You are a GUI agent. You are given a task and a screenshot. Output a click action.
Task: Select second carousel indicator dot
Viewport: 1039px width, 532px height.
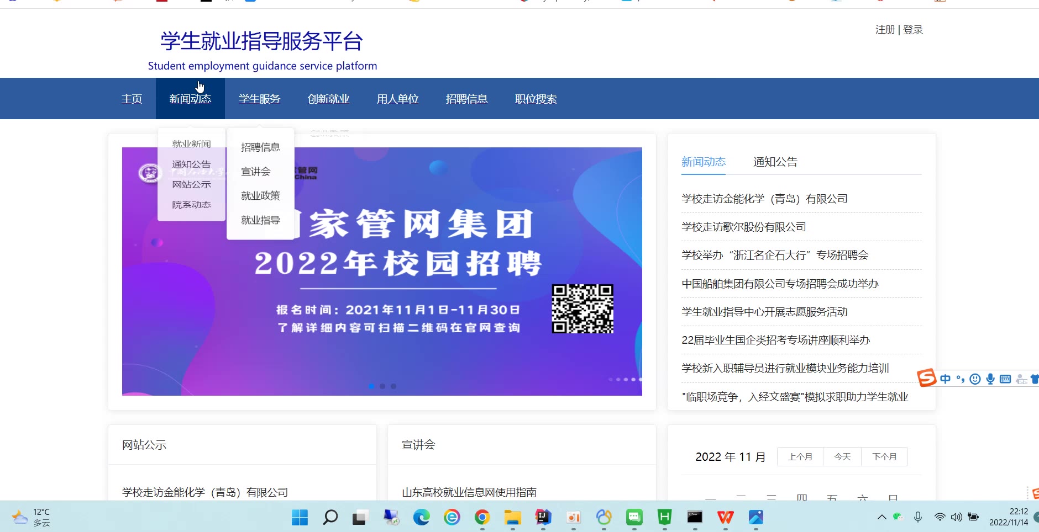coord(382,386)
